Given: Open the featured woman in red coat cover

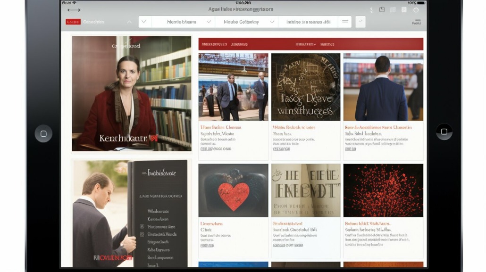Looking at the screenshot, I should click(x=132, y=93).
